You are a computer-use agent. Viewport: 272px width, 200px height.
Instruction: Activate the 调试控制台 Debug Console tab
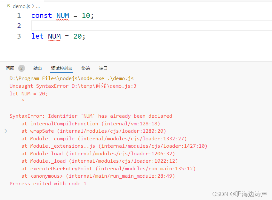tap(61, 68)
